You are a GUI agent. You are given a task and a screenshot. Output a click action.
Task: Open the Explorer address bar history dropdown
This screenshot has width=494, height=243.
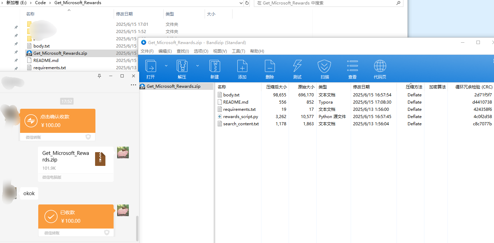[x=241, y=3]
